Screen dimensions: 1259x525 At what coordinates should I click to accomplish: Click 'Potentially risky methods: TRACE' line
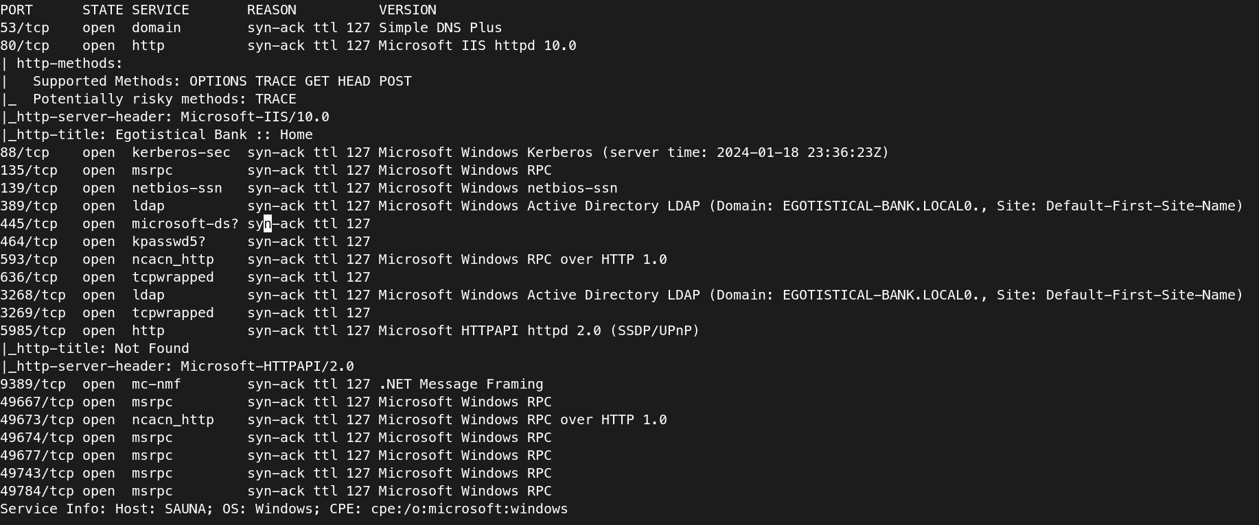pyautogui.click(x=165, y=99)
